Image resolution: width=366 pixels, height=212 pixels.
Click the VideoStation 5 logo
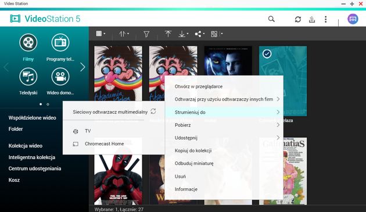45,19
